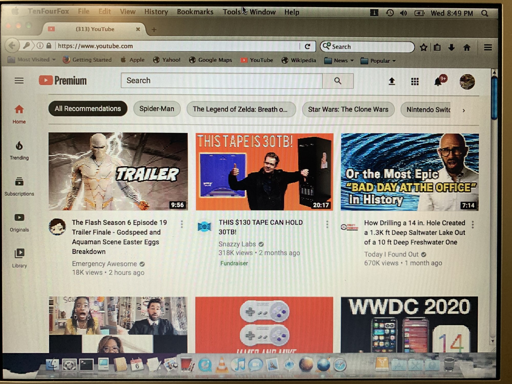The image size is (512, 384).
Task: Expand the Popular bookmarks folder
Action: point(378,61)
